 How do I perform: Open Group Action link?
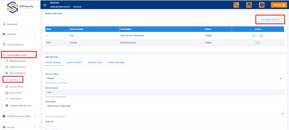pyautogui.click(x=16, y=93)
